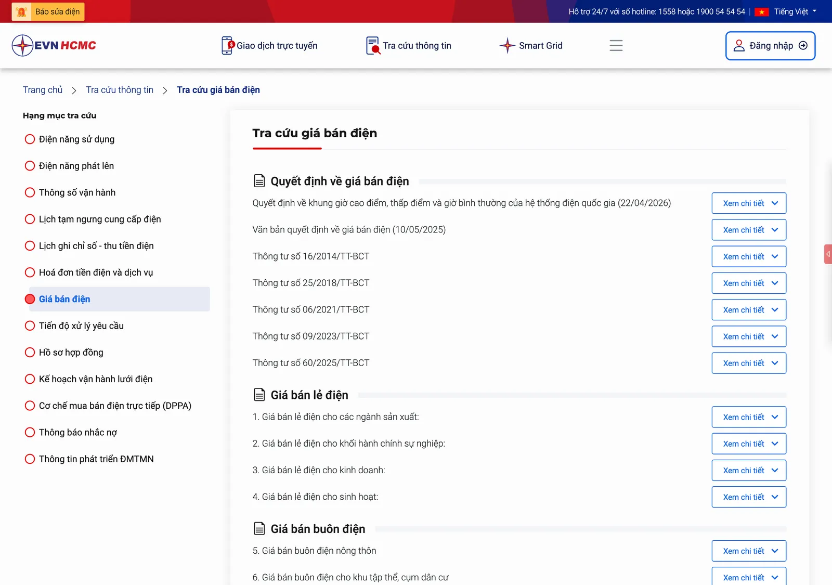This screenshot has width=832, height=585.
Task: Select Cơ chế mua bán điện trực tiếp (DPPA)
Action: coord(108,406)
